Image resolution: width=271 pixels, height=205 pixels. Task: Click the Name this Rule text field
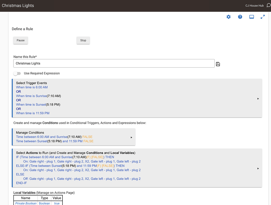pyautogui.click(x=114, y=63)
